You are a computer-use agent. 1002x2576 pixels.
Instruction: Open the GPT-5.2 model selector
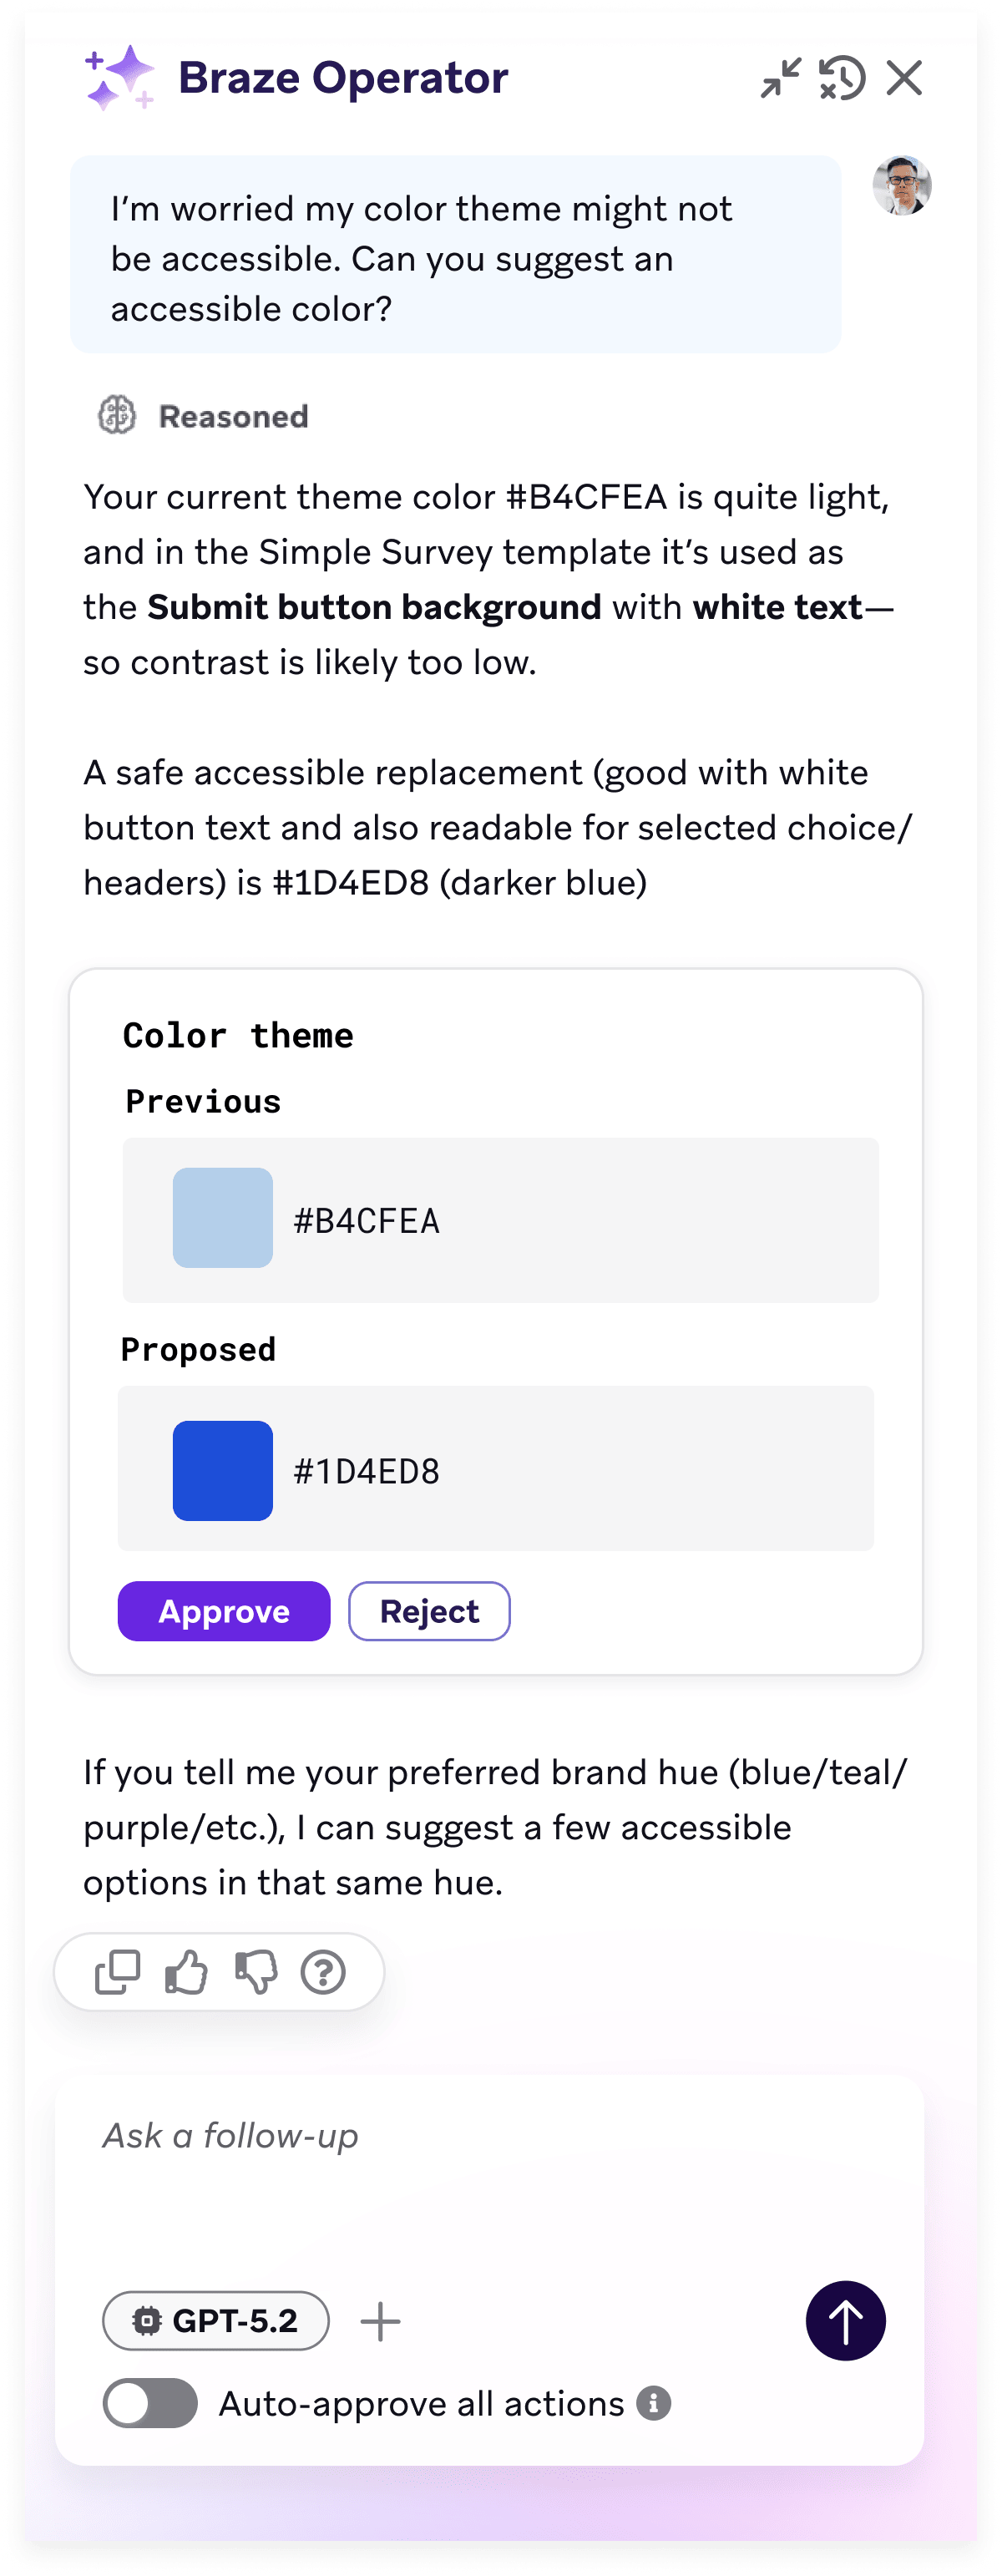pos(216,2322)
